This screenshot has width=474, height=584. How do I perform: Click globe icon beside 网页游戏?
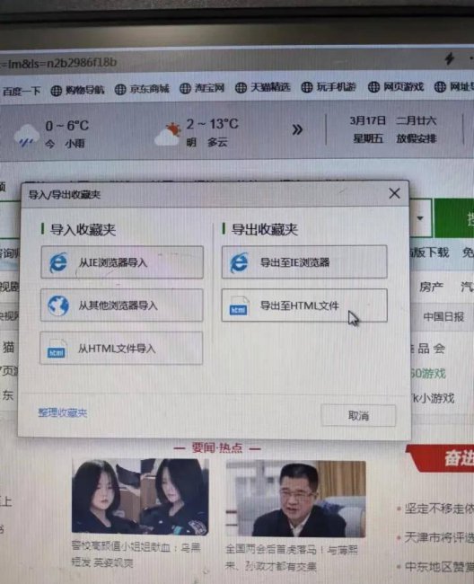tap(373, 87)
